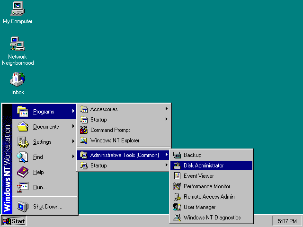The width and height of the screenshot is (303, 227).
Task: Click the My Computer icon label
Action: (x=18, y=21)
